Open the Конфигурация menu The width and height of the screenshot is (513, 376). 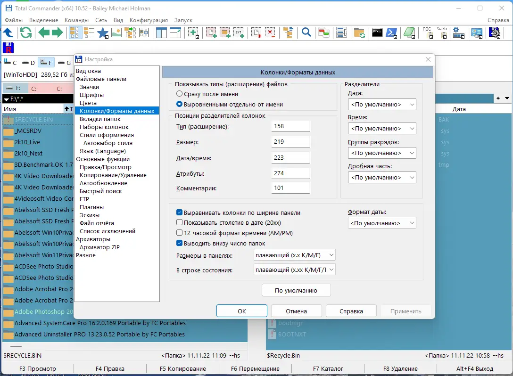[149, 20]
